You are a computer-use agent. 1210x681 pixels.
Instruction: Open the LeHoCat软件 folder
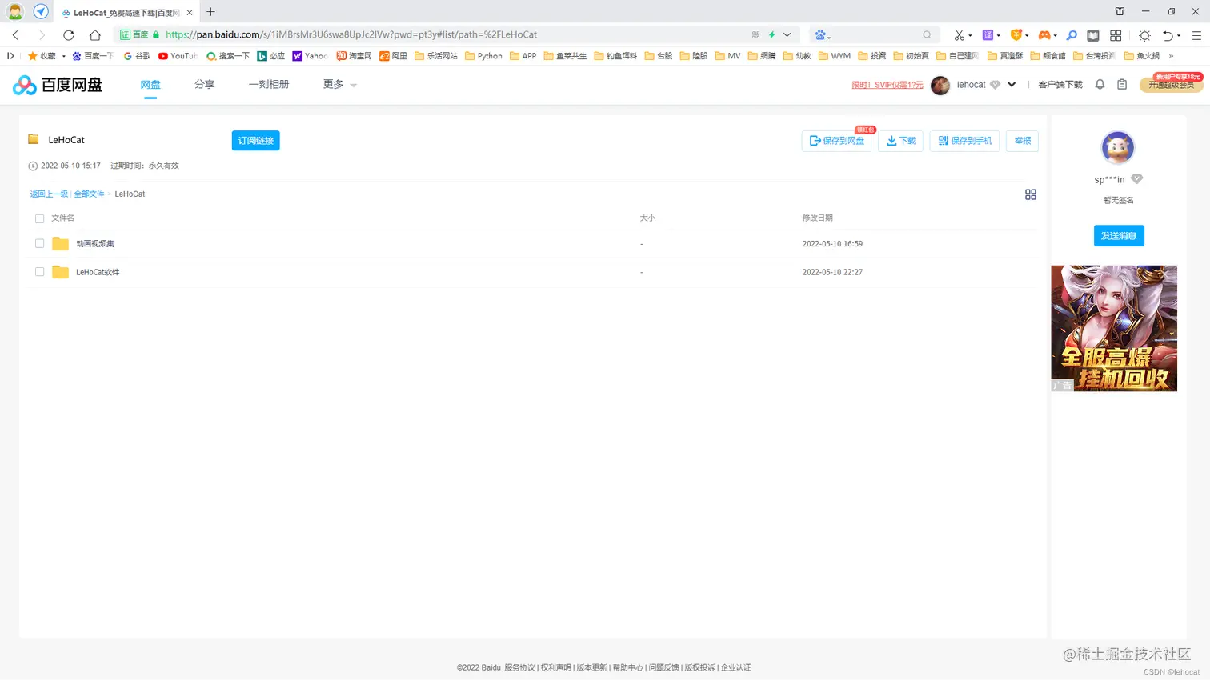[x=98, y=272]
